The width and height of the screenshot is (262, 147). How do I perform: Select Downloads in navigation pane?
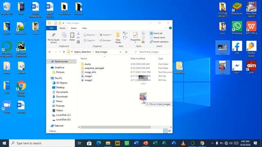[x=62, y=97]
